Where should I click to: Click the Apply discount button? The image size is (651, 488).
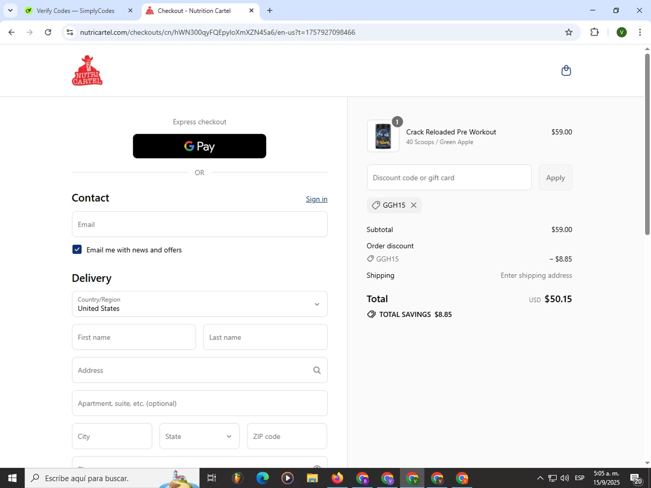(x=555, y=177)
